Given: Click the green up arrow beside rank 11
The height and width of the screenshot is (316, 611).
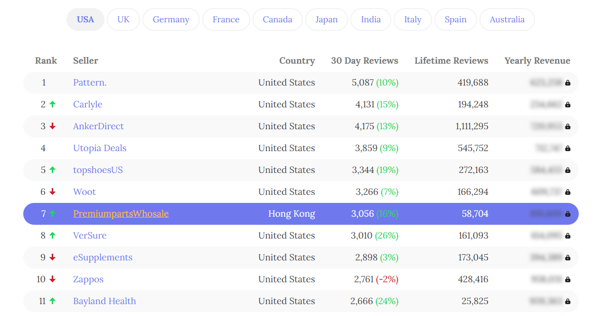Looking at the screenshot, I should pyautogui.click(x=53, y=301).
